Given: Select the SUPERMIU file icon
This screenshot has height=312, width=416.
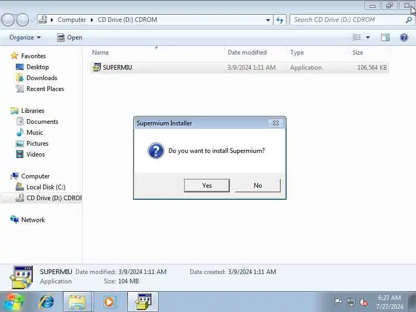Looking at the screenshot, I should pos(97,68).
